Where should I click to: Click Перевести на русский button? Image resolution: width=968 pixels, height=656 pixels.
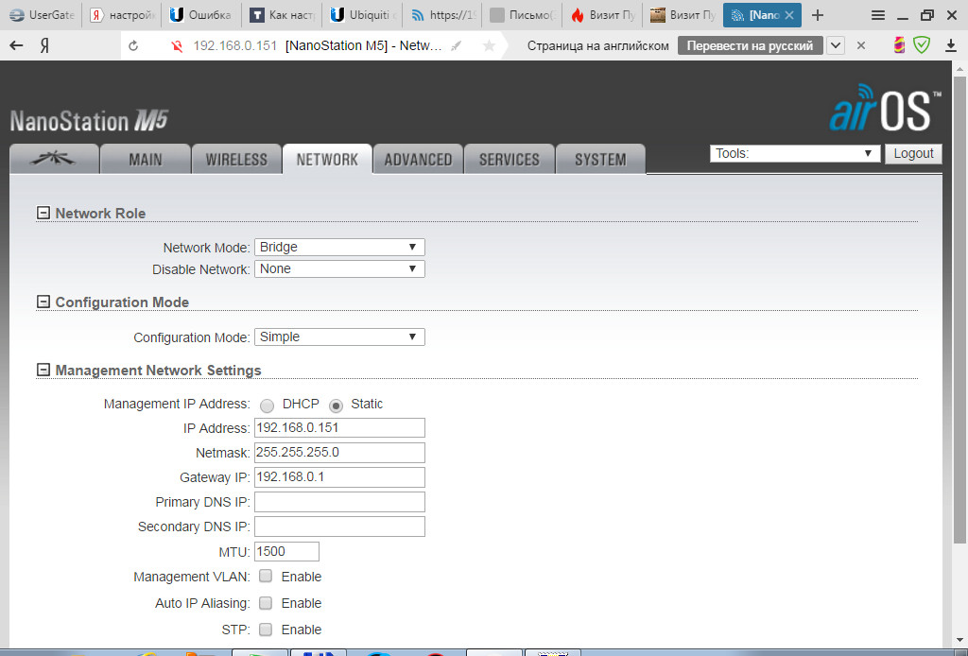[750, 45]
